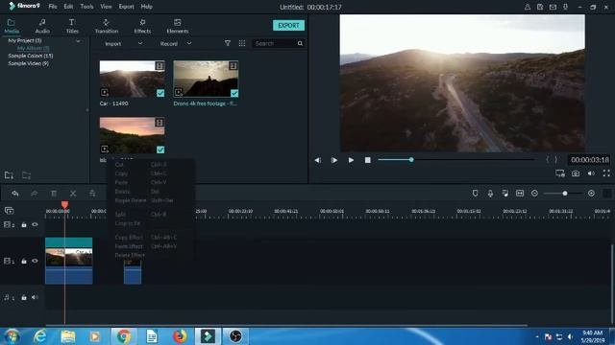Image resolution: width=615 pixels, height=345 pixels.
Task: Toggle lock on video track 1
Action: coord(24,261)
